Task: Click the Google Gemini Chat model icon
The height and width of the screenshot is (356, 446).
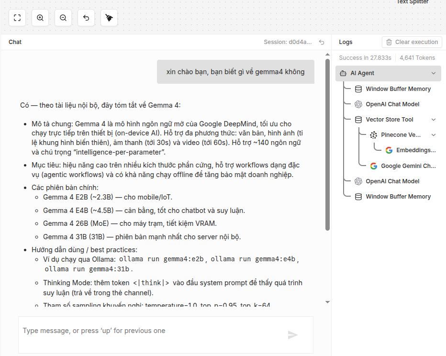Action: click(x=374, y=166)
